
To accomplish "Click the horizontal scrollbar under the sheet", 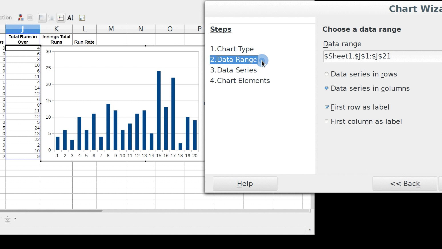I will tap(51, 211).
